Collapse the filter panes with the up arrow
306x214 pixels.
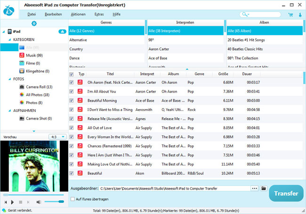pos(187,69)
